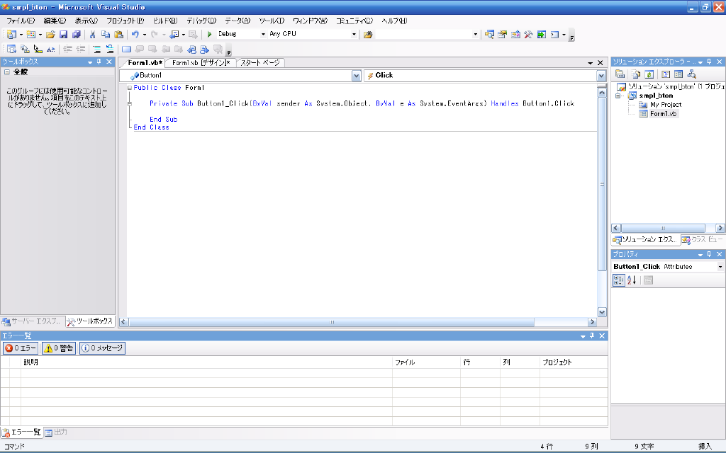Click Show All Files icon in Solution Explorer
Image resolution: width=726 pixels, height=453 pixels.
(x=636, y=74)
